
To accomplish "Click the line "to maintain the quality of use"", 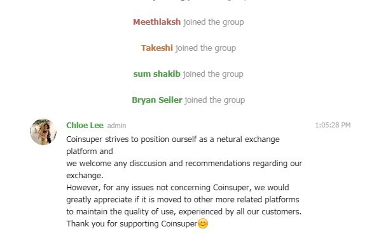I will tap(184, 212).
